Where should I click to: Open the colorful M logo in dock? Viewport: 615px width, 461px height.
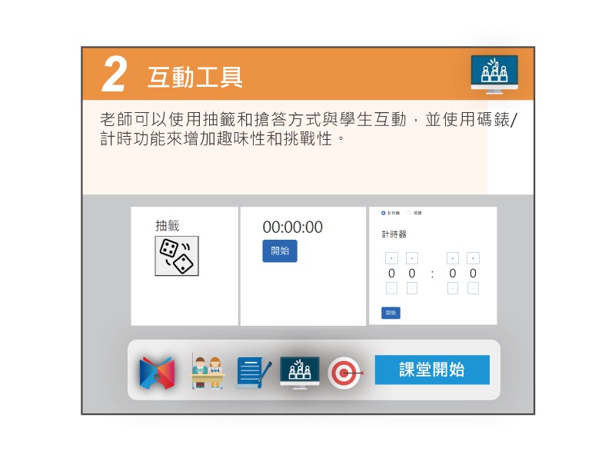point(157,373)
